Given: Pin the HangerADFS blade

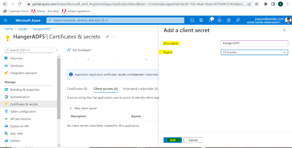Looking at the screenshot, I should [x=107, y=37].
